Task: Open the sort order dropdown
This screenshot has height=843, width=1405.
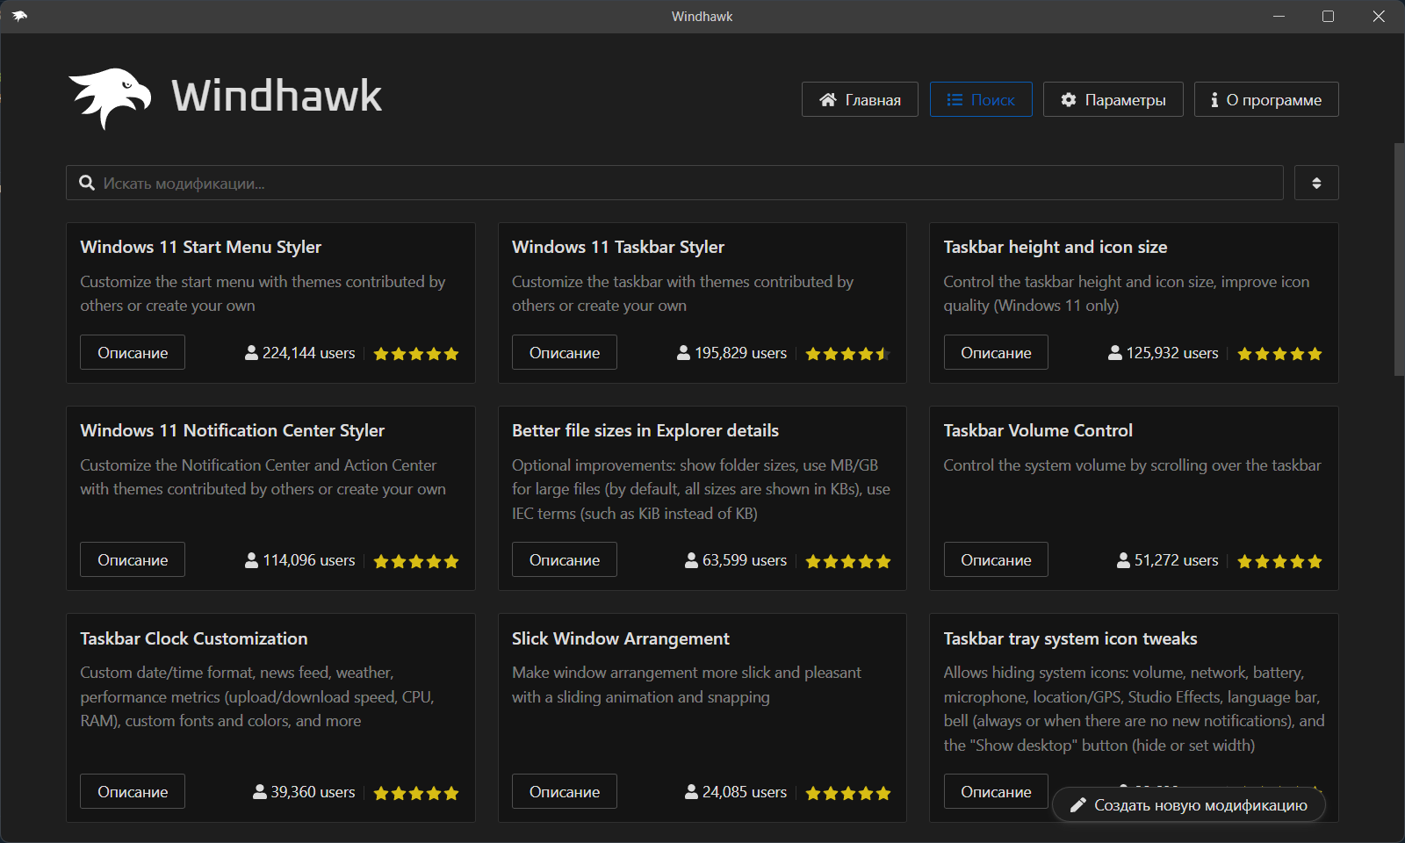Action: tap(1315, 183)
